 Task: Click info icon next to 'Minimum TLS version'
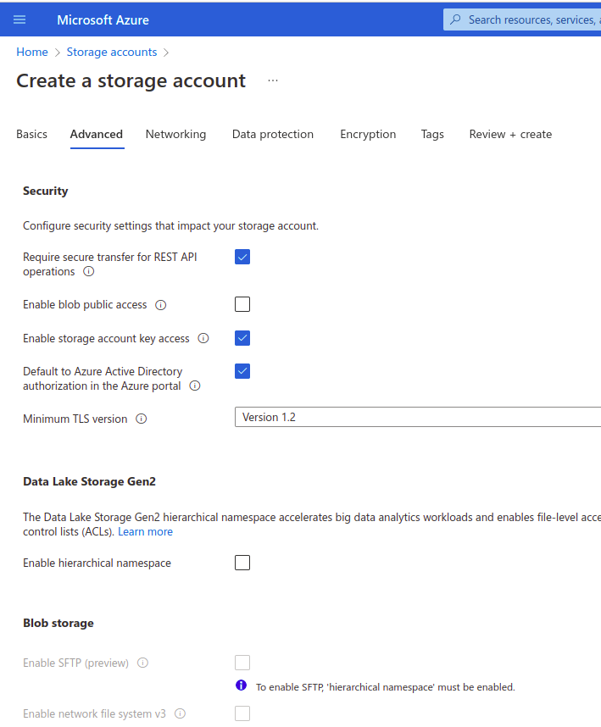pyautogui.click(x=142, y=418)
